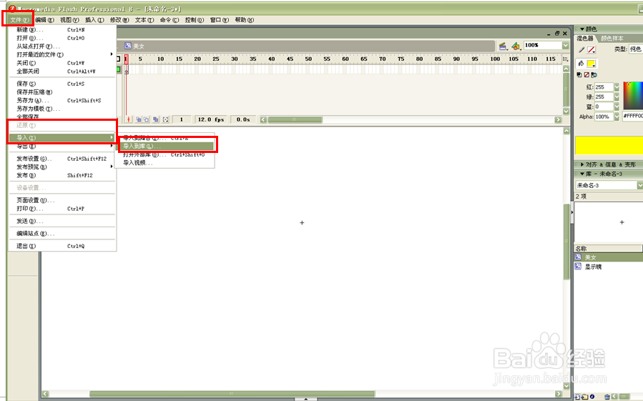Viewport: 643px width, 401px height.
Task: Click the No Color icon
Action: pyautogui.click(x=586, y=74)
